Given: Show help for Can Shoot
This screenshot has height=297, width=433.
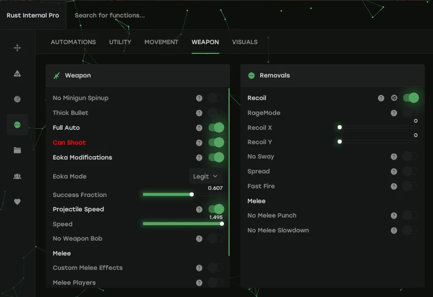Looking at the screenshot, I should (x=199, y=143).
